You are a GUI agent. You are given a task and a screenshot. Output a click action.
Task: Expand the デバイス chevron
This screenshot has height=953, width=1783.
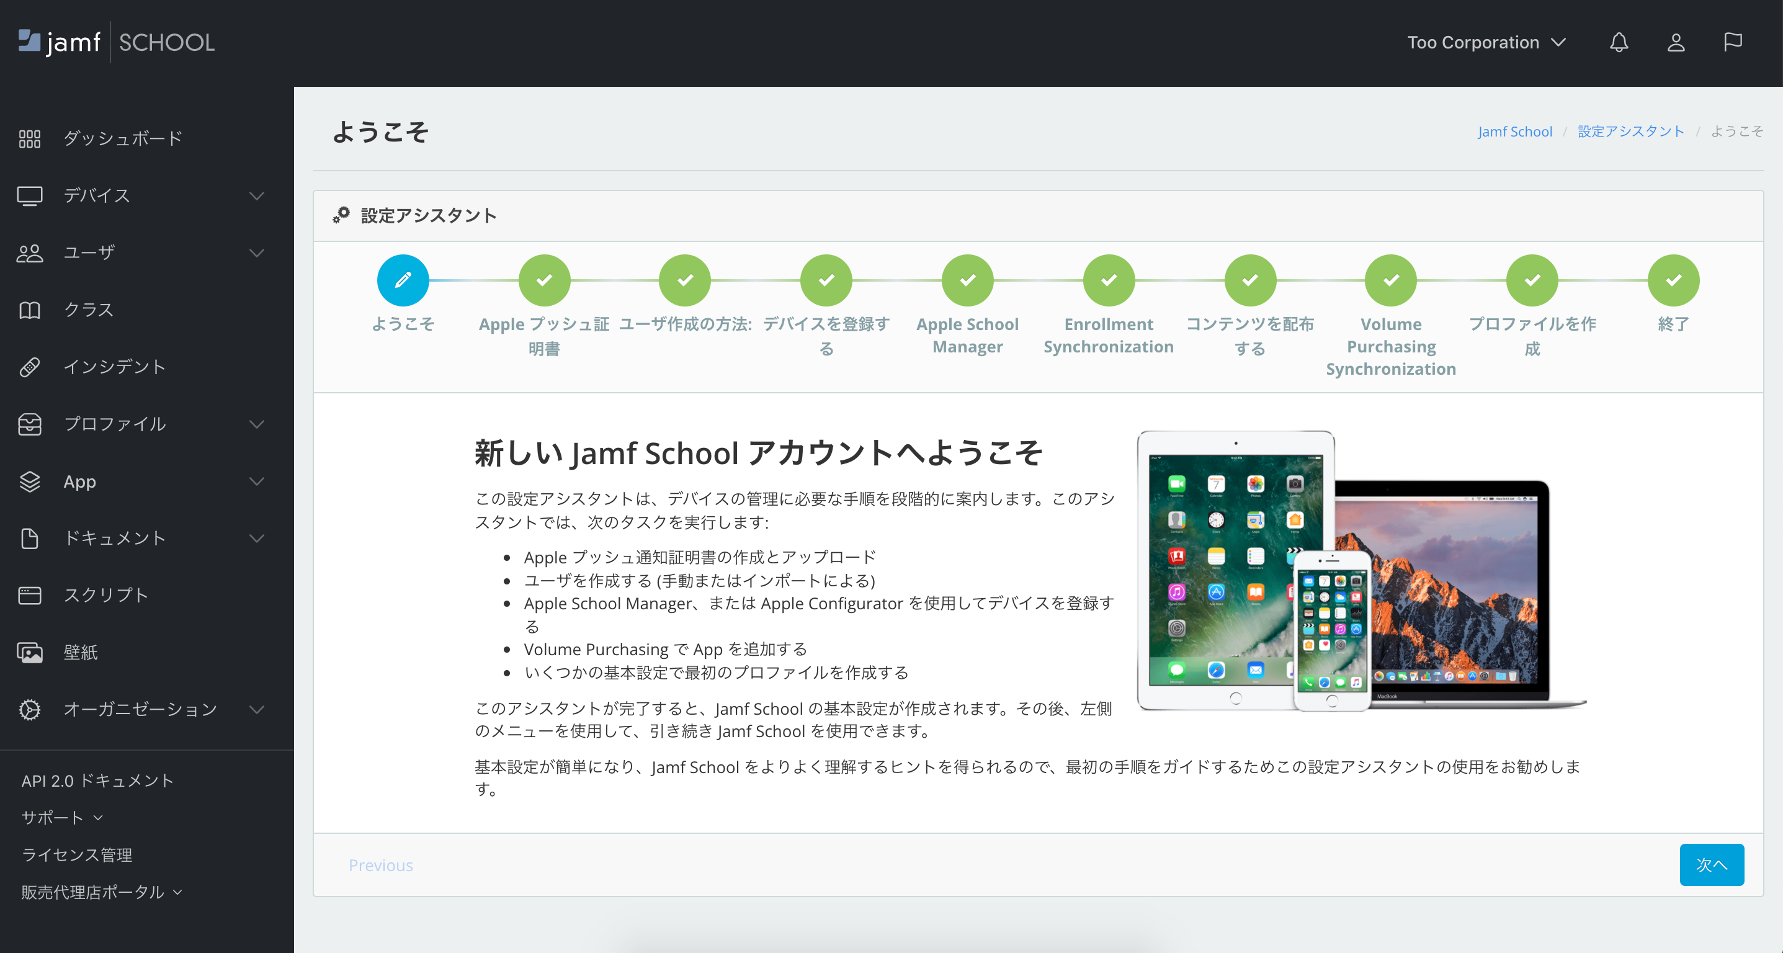click(257, 196)
